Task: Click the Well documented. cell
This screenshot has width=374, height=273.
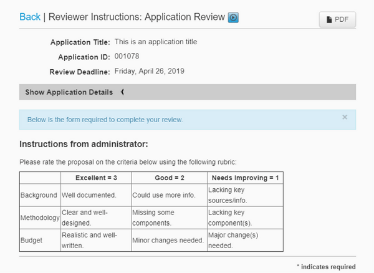Action: (96, 195)
